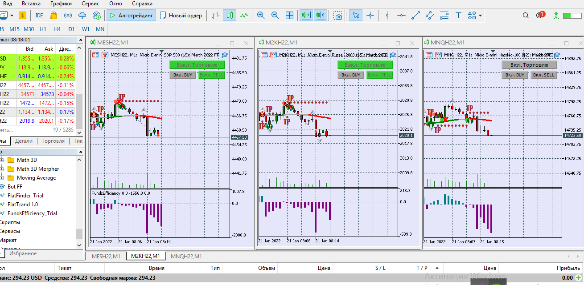The width and height of the screenshot is (584, 285).
Task: Set timeframe to H1
Action: [43, 29]
